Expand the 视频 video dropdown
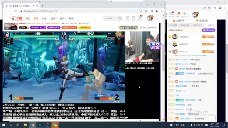This screenshot has width=228, height=128. [53, 18]
